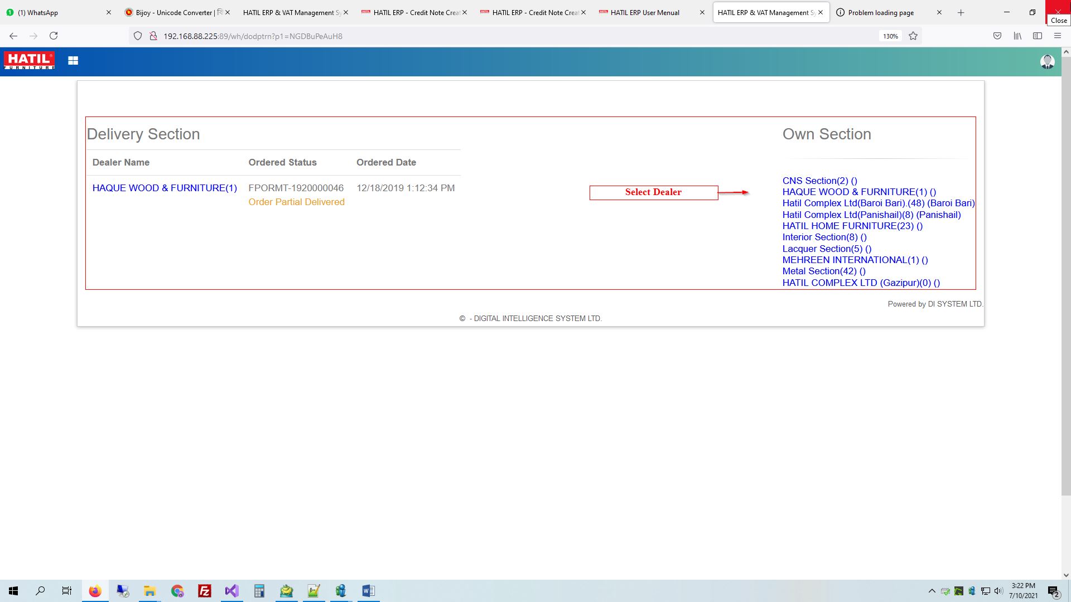
Task: Select CNS Section(2) link
Action: tap(819, 181)
